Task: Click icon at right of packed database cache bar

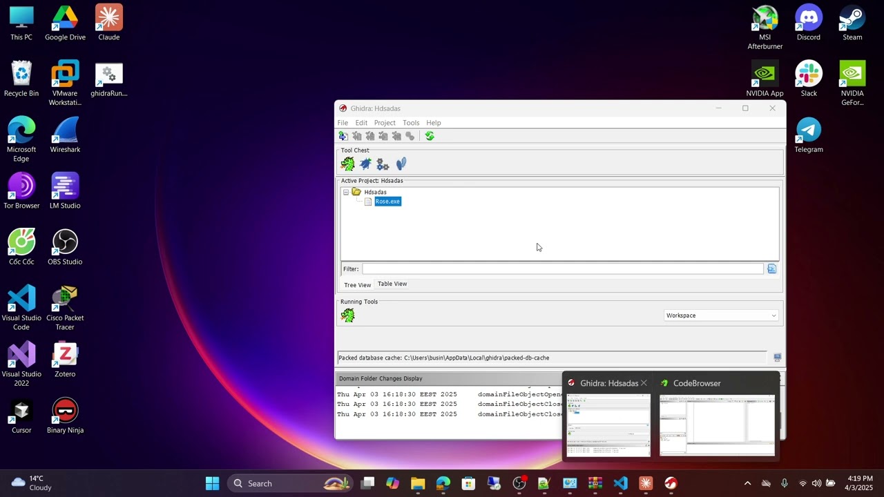Action: (777, 358)
